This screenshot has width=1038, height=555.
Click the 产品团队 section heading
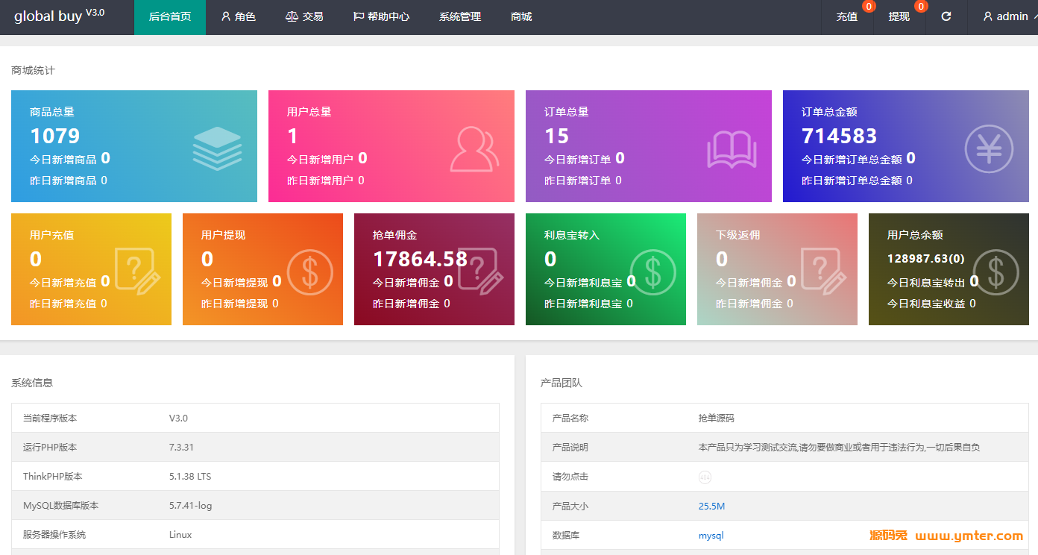click(x=562, y=383)
